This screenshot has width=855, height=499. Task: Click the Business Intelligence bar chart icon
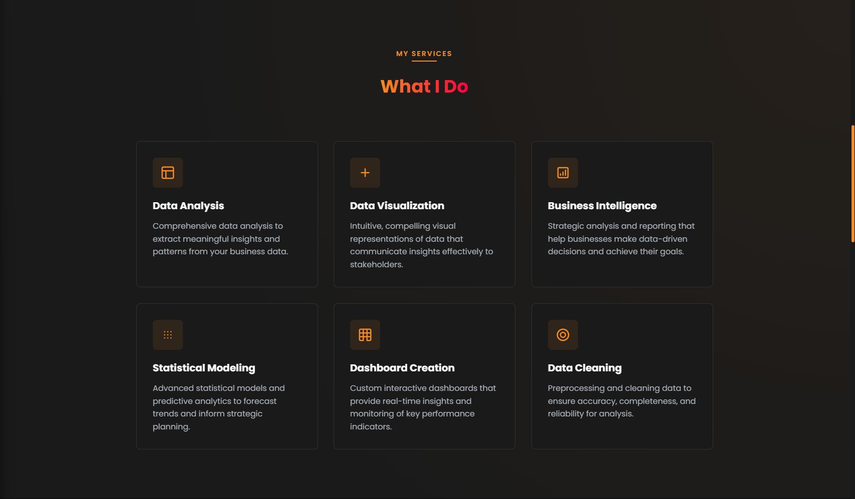pyautogui.click(x=563, y=173)
